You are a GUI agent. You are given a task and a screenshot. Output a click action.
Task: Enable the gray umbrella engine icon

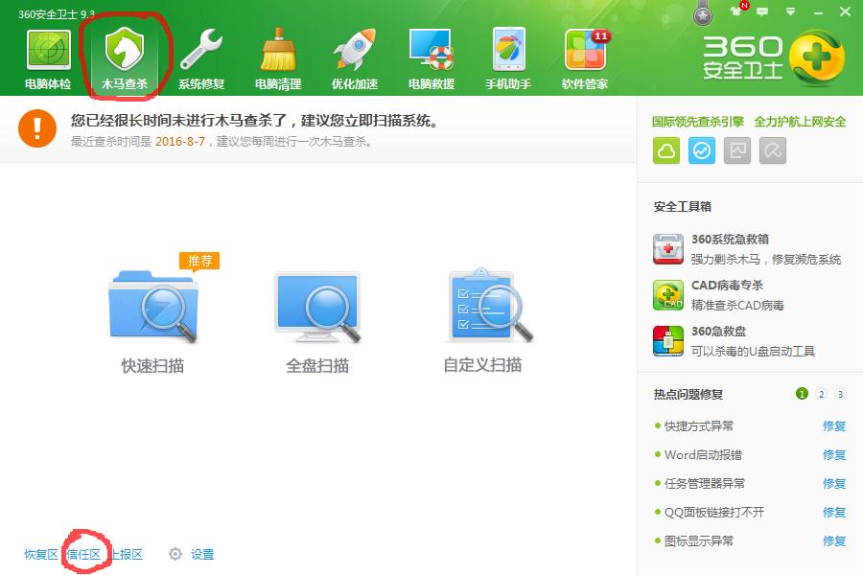[773, 150]
